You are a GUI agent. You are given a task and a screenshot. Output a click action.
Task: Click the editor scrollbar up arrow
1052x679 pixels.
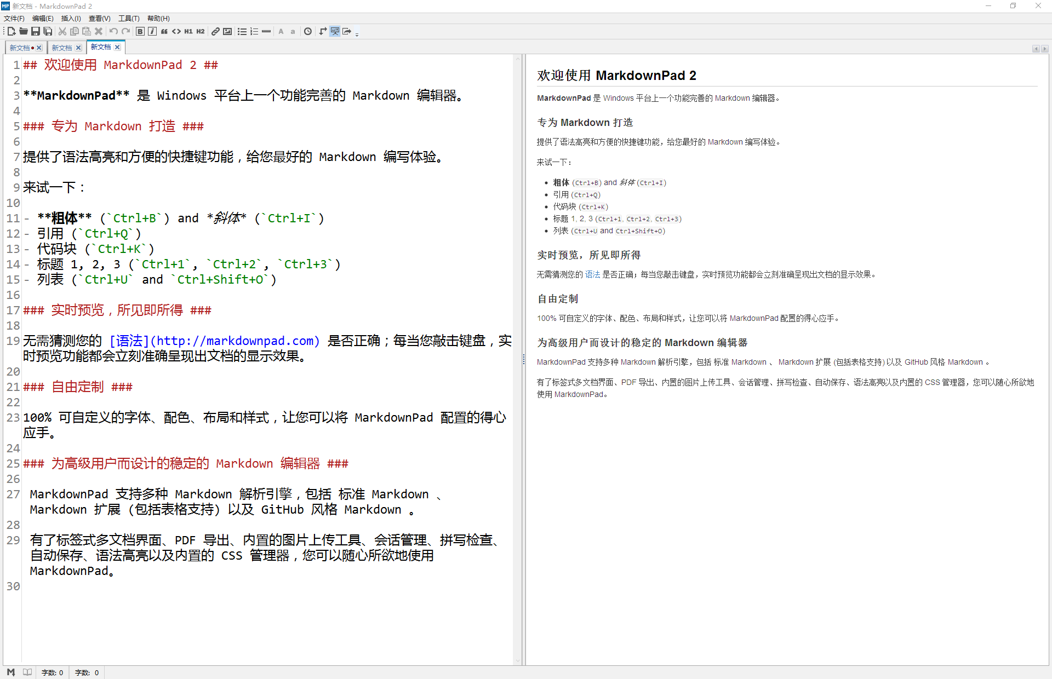(517, 57)
